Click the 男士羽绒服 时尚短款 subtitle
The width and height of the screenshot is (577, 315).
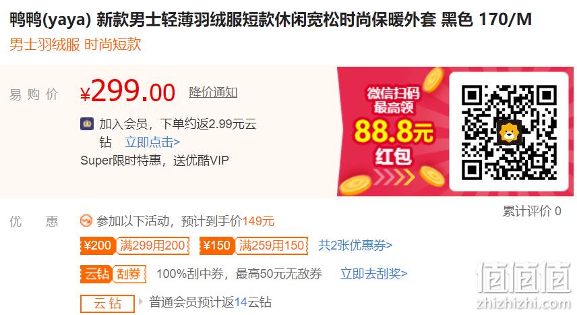click(x=75, y=45)
